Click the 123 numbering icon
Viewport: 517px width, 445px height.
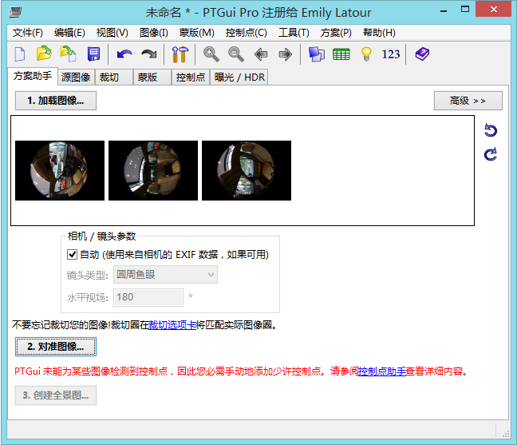coord(391,54)
